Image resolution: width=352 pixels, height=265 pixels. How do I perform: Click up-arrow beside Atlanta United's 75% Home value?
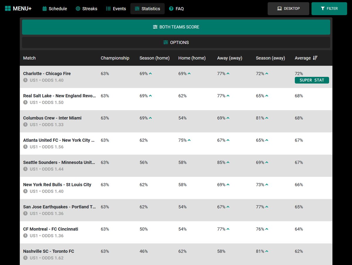[189, 141]
